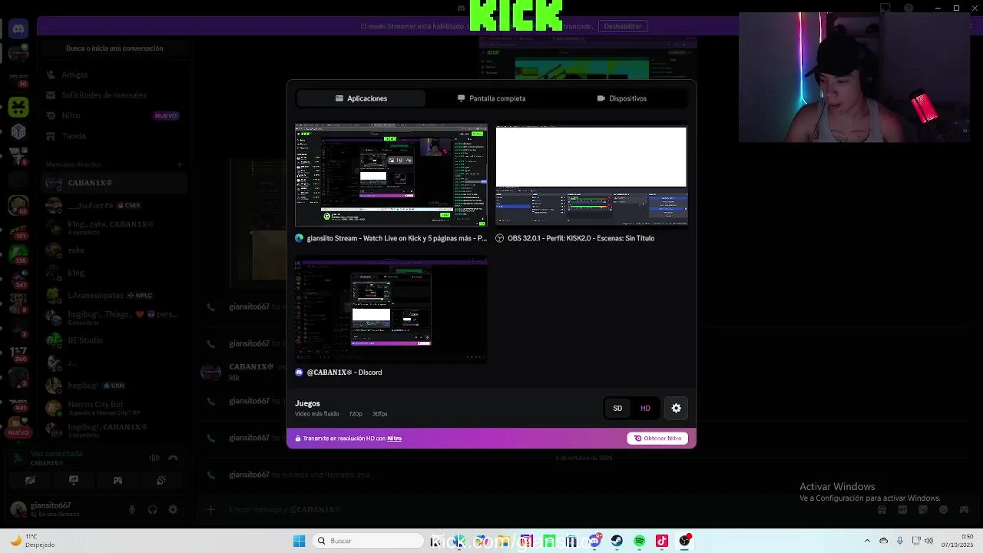The width and height of the screenshot is (983, 553).
Task: Click the attach plus in message bar
Action: [x=211, y=509]
